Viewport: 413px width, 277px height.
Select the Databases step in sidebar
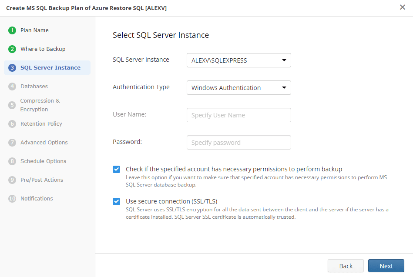[x=34, y=87]
